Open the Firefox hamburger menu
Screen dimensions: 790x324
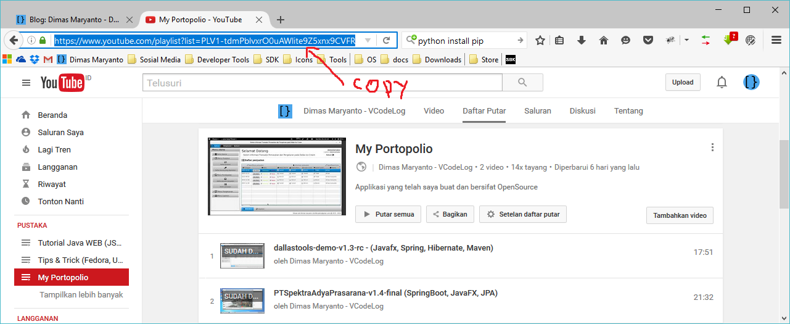pyautogui.click(x=776, y=40)
